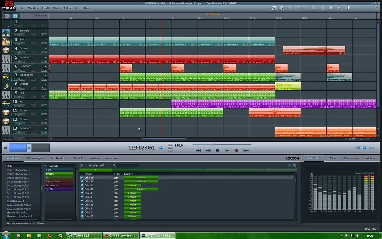Open Firefox icon in Windows taskbar
382x239 pixels.
(50, 236)
